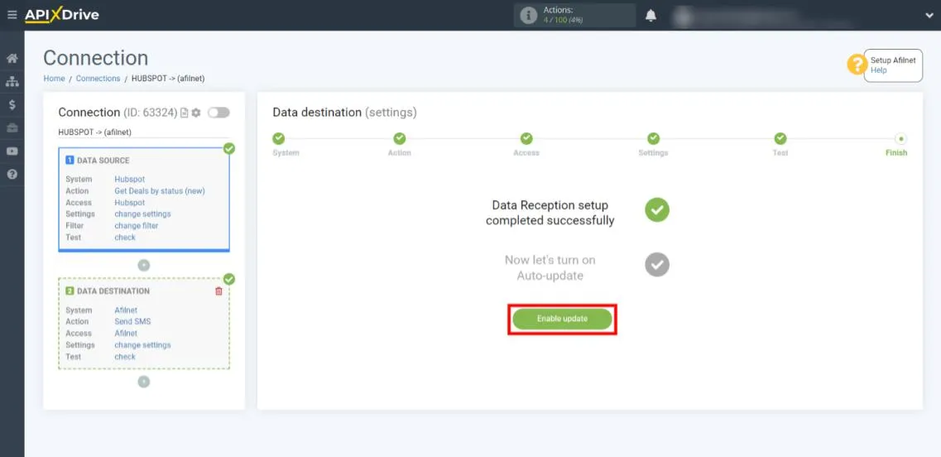This screenshot has height=457, width=941.
Task: Go to the Access step in the progress bar
Action: 526,139
